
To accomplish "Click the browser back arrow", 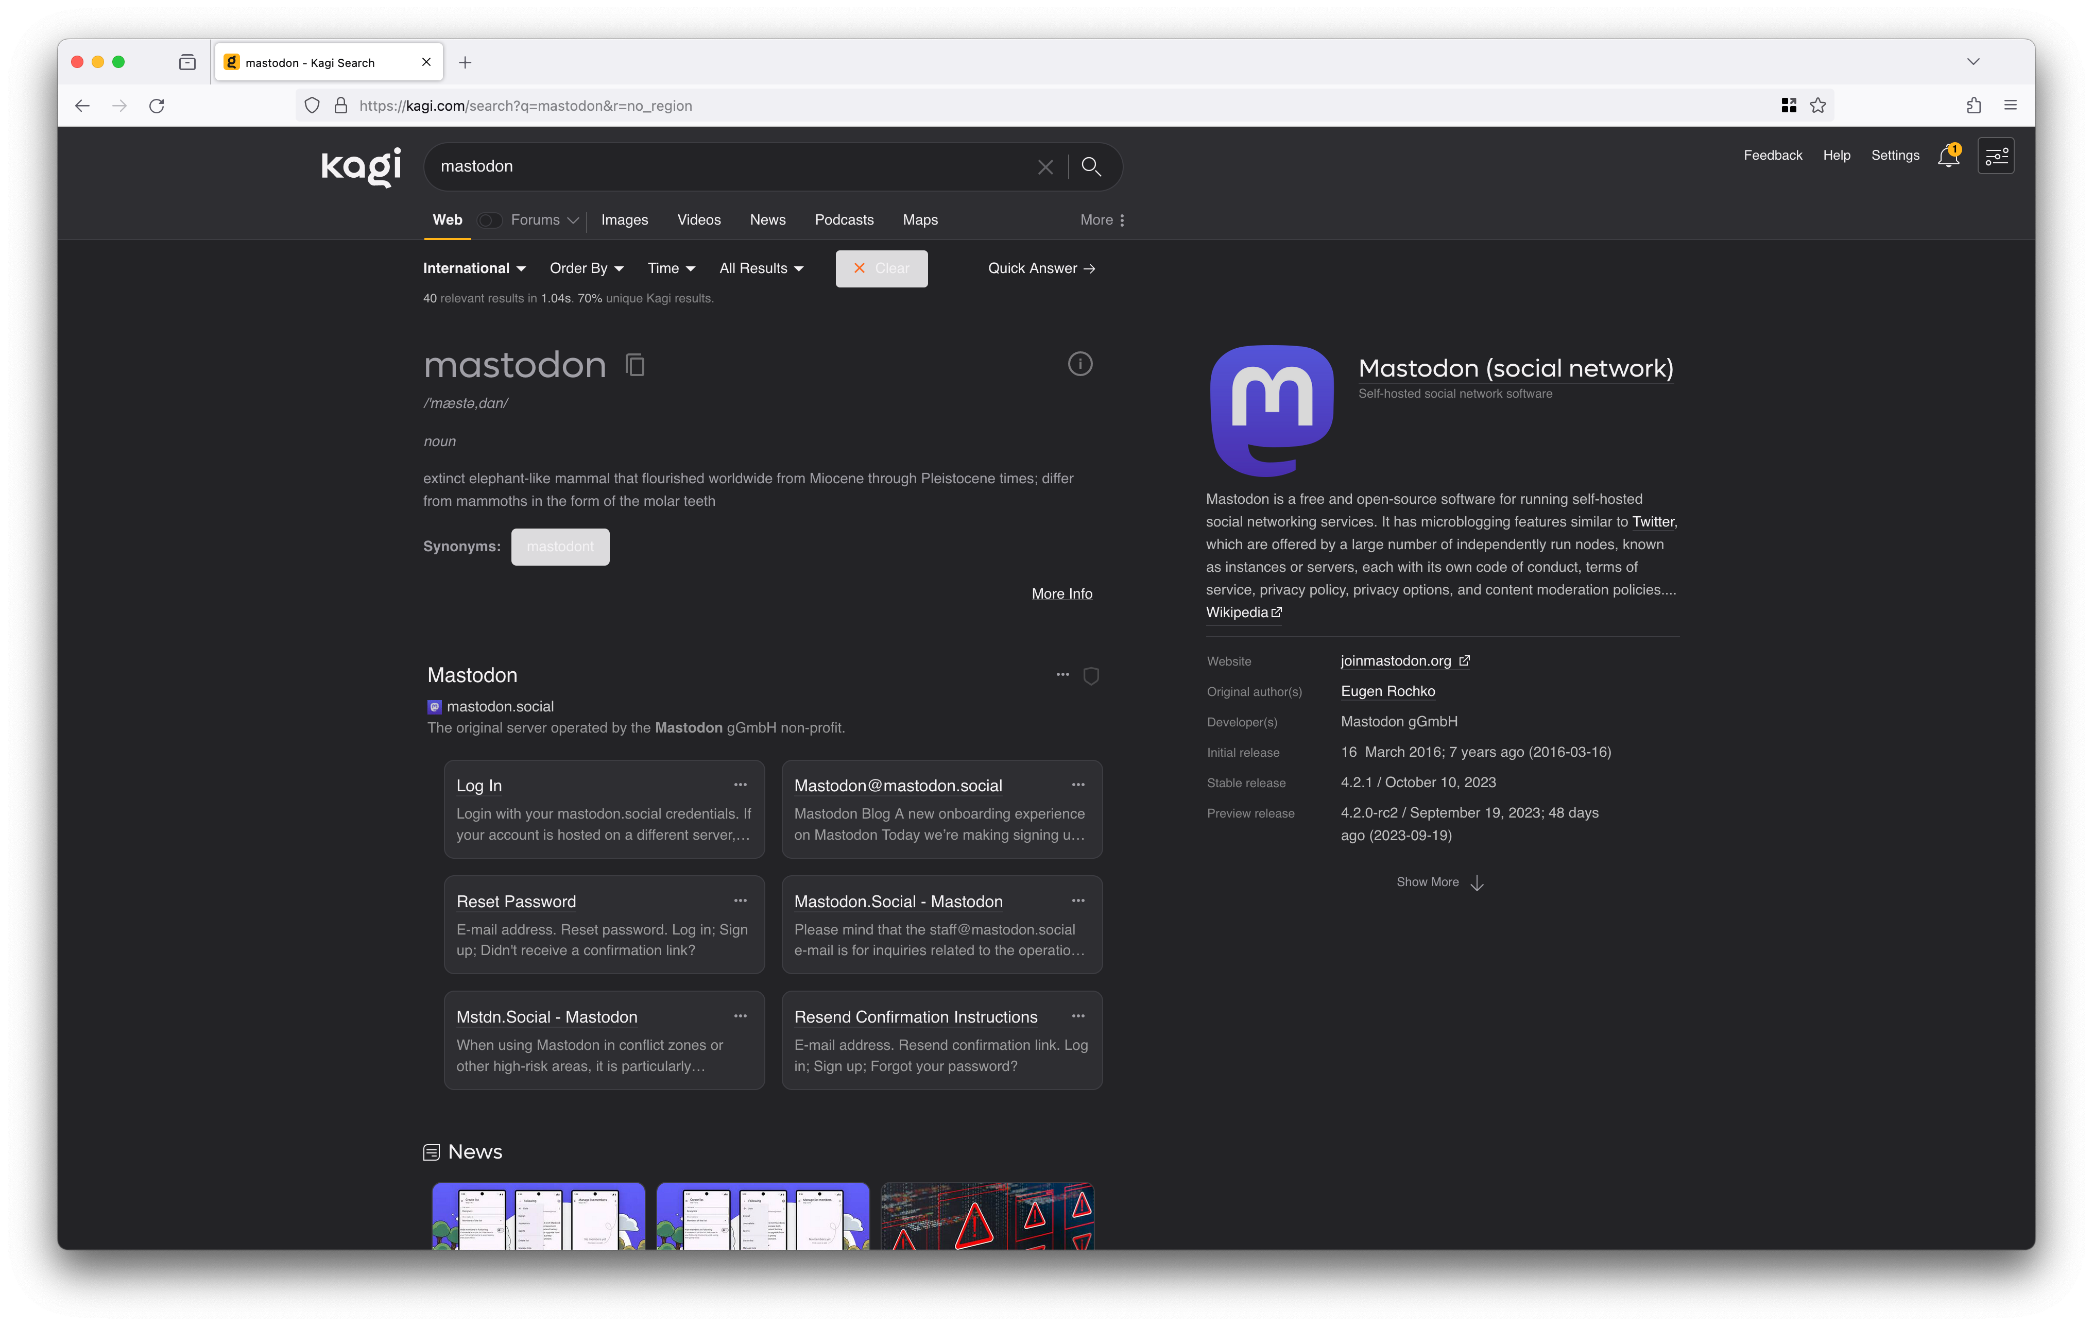I will pos(82,106).
